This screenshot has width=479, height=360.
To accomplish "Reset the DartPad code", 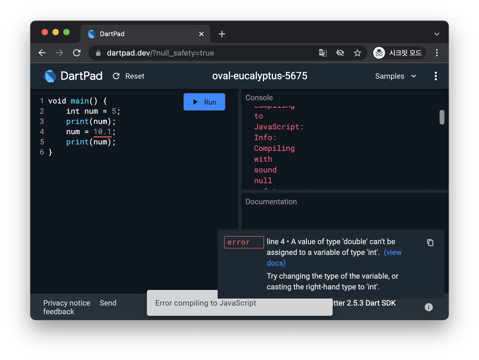I will click(x=129, y=76).
